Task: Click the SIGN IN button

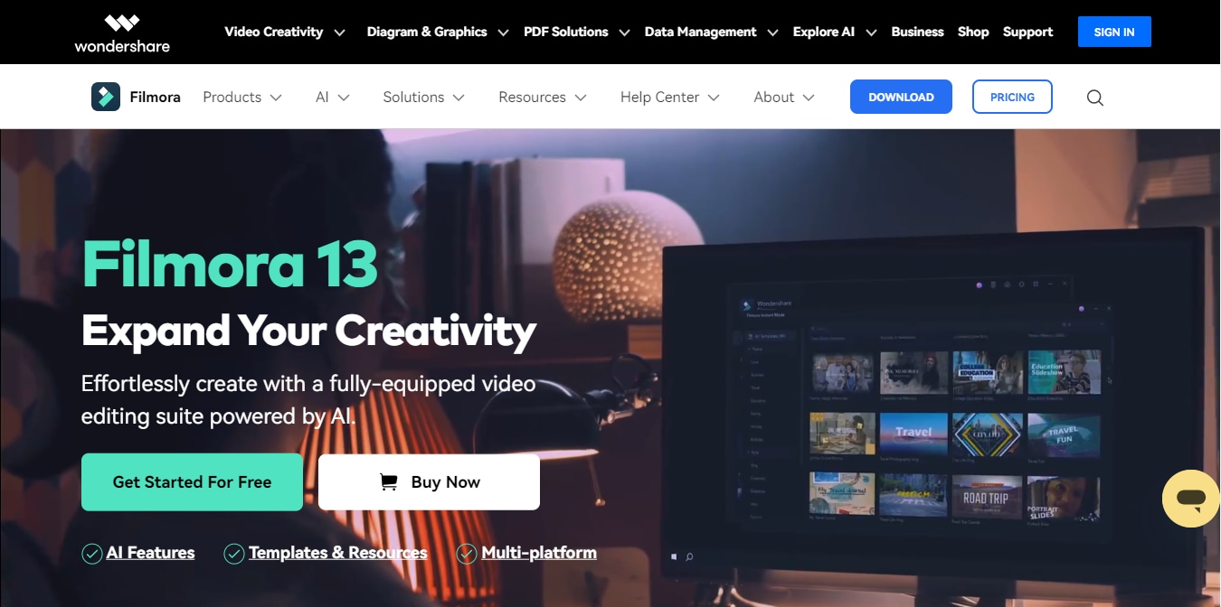Action: 1114,32
